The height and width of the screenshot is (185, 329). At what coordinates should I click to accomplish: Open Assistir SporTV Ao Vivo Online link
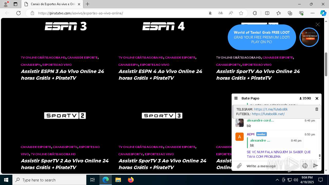coord(258,75)
